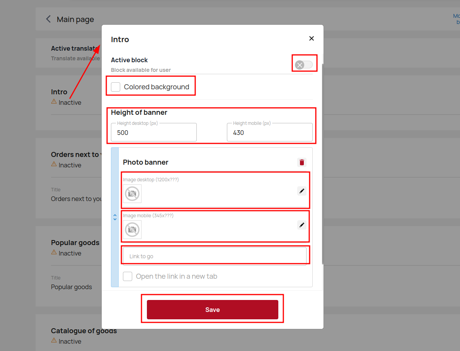Edit the desktop image with pencil icon

[x=302, y=191]
